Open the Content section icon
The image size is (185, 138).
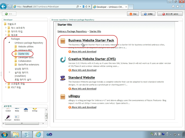8,110
